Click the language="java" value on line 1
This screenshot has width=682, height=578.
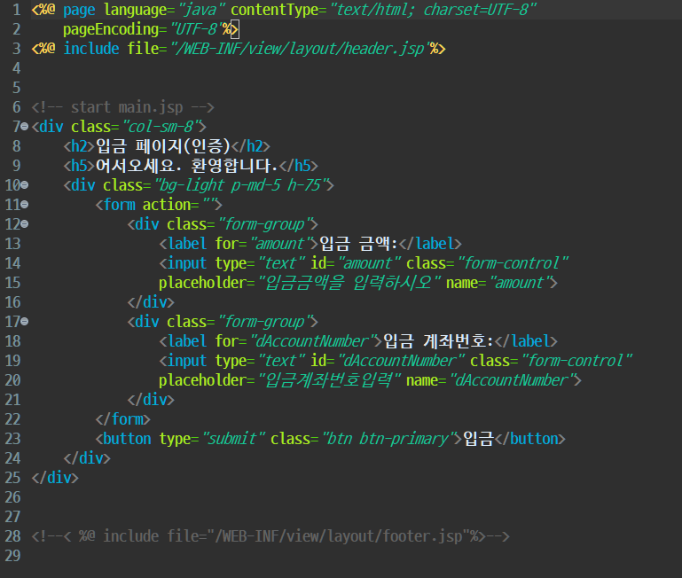(201, 10)
